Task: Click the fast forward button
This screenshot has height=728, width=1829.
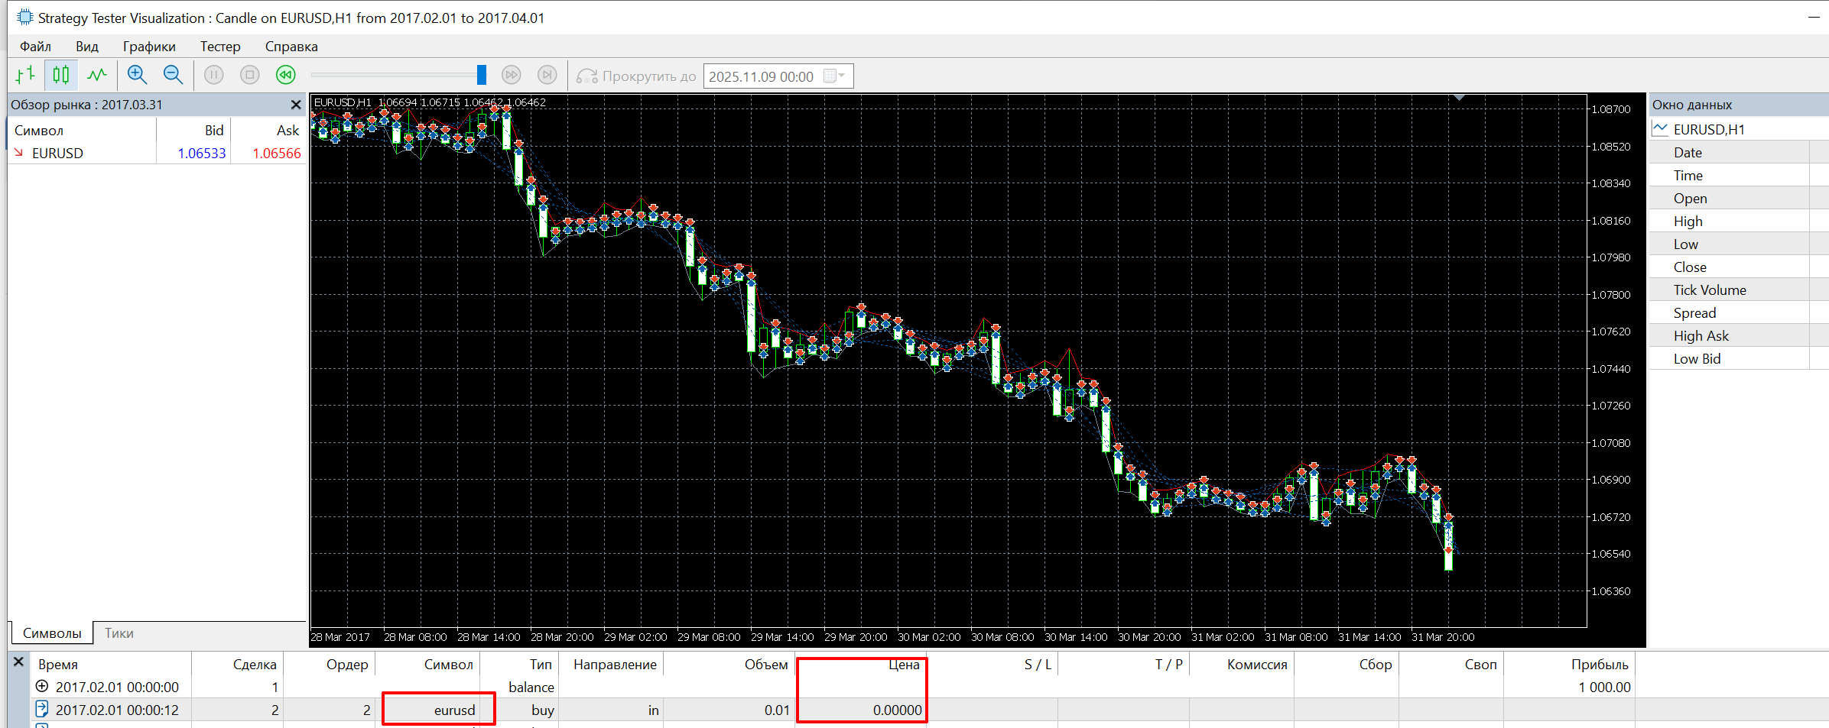Action: pyautogui.click(x=512, y=75)
